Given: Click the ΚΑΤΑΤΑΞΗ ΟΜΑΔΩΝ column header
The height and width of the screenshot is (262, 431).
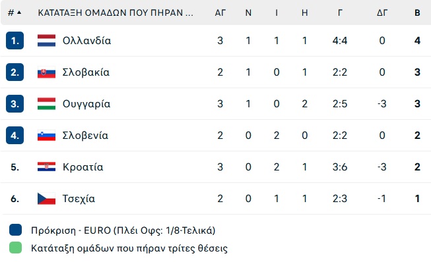Looking at the screenshot, I should [x=116, y=13].
